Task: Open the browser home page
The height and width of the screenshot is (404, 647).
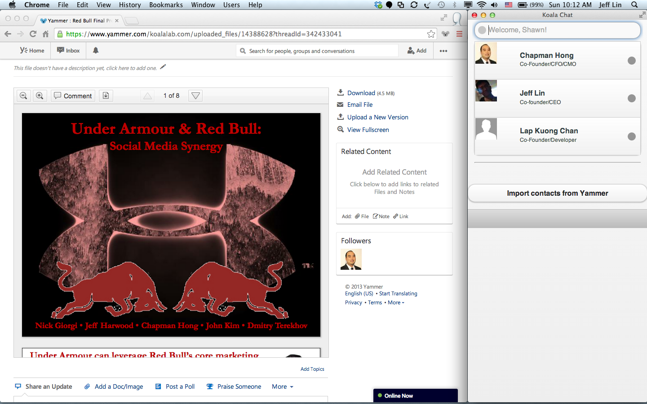Action: pos(45,34)
